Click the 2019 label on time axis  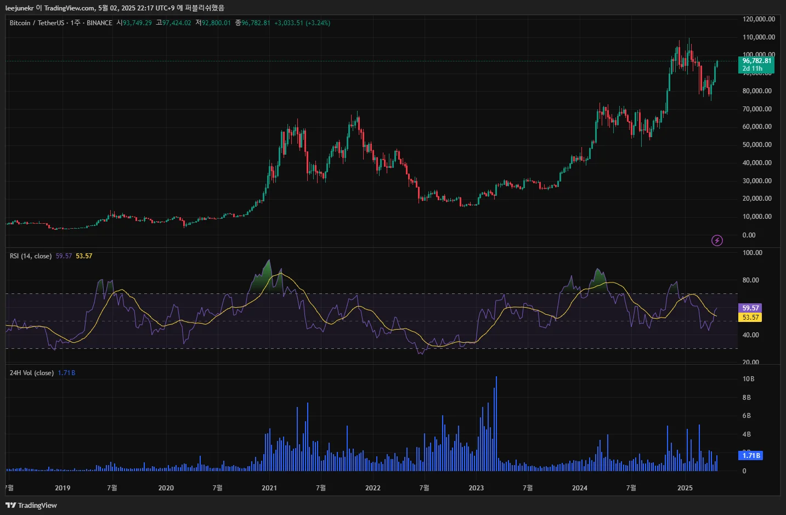tap(63, 488)
